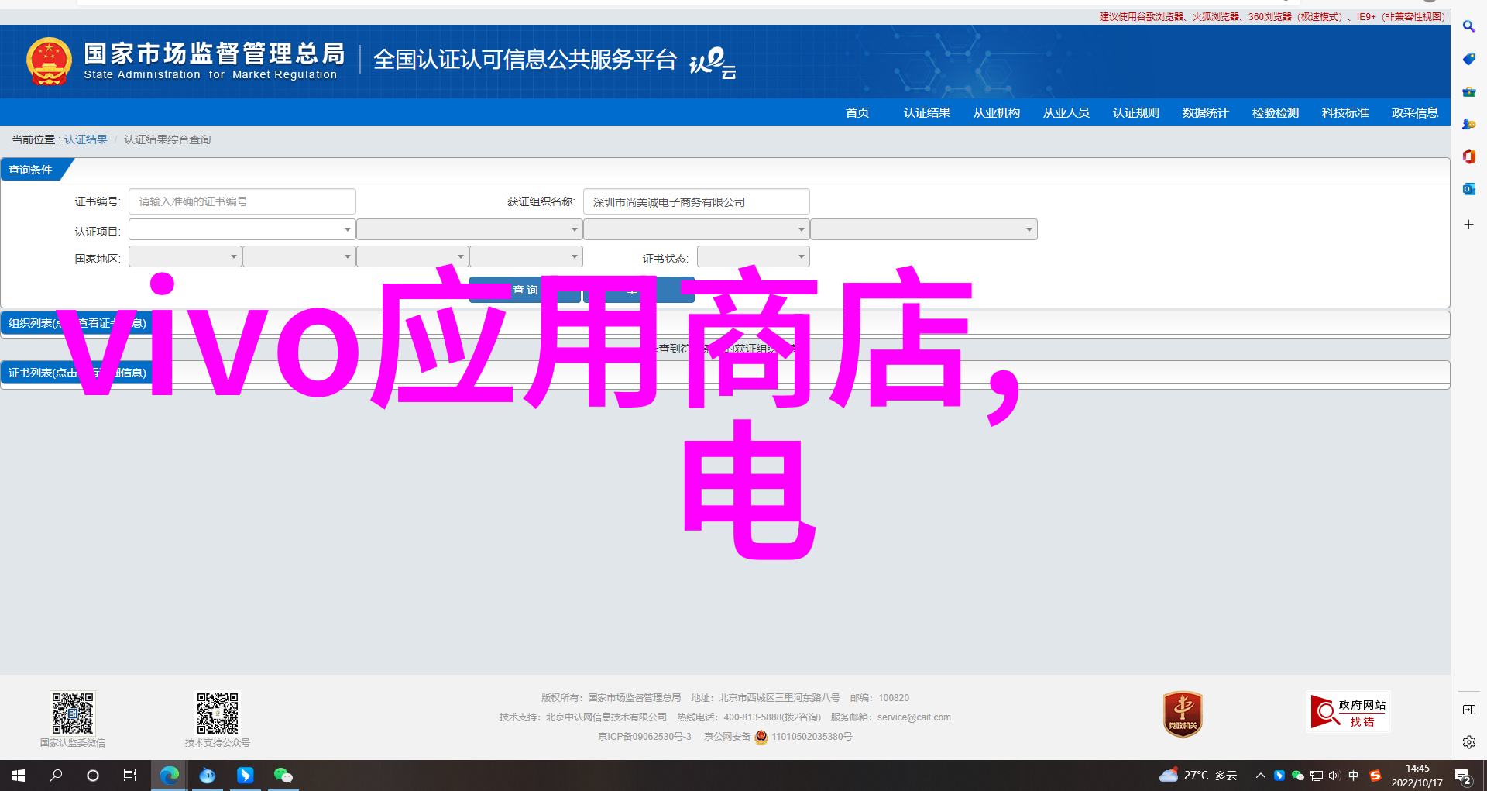Image resolution: width=1487 pixels, height=791 pixels.
Task: Go to 首页 in navigation bar
Action: (857, 113)
